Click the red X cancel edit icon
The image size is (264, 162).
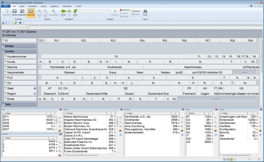(x=26, y=27)
